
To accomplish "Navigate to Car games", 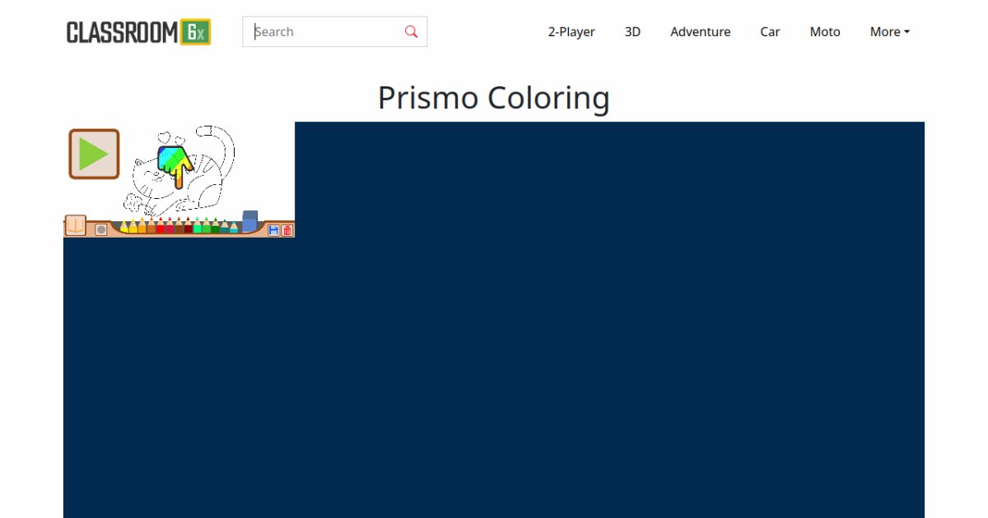I will coord(770,32).
